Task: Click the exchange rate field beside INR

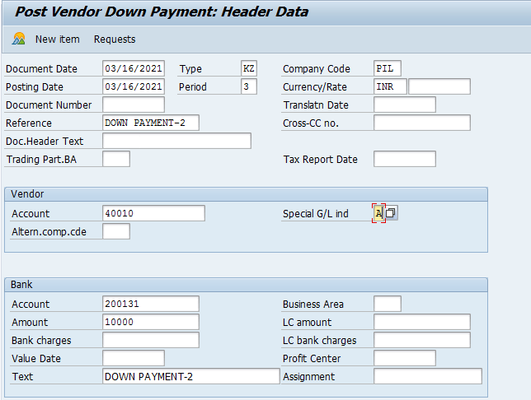Action: [439, 86]
